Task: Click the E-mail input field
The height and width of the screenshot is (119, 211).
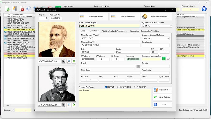Action: tap(108, 66)
